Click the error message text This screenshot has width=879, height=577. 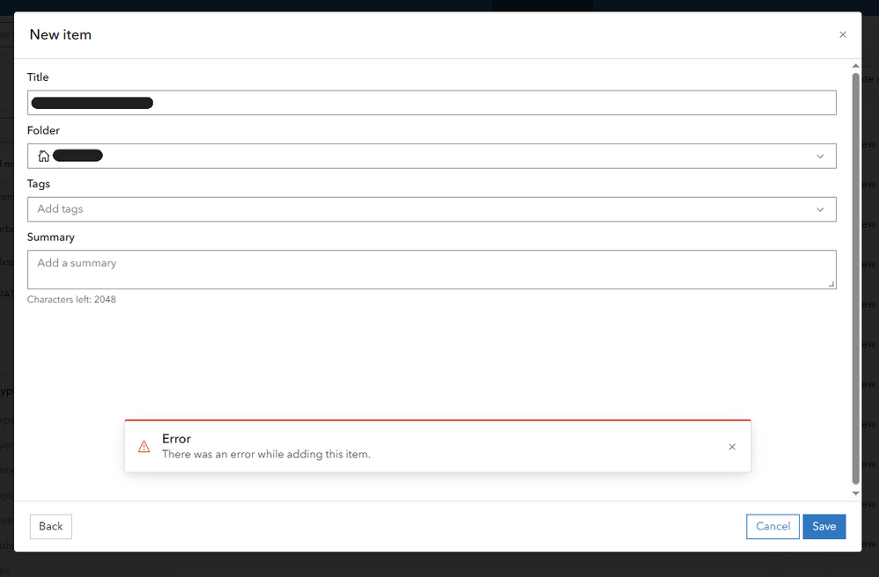pyautogui.click(x=266, y=455)
